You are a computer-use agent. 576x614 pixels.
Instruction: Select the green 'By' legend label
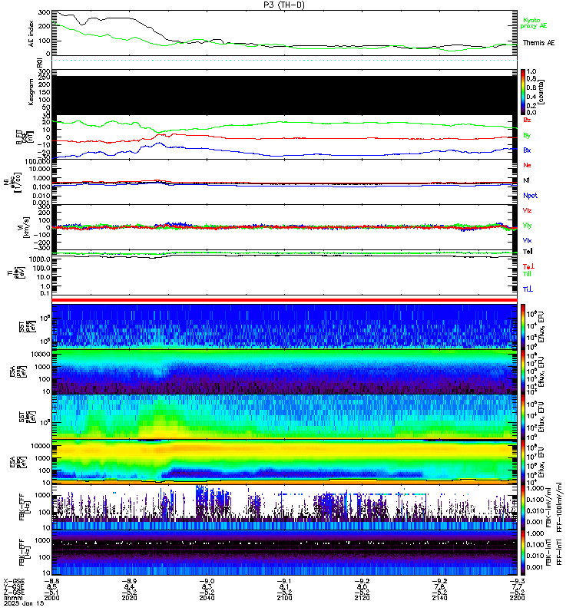527,136
